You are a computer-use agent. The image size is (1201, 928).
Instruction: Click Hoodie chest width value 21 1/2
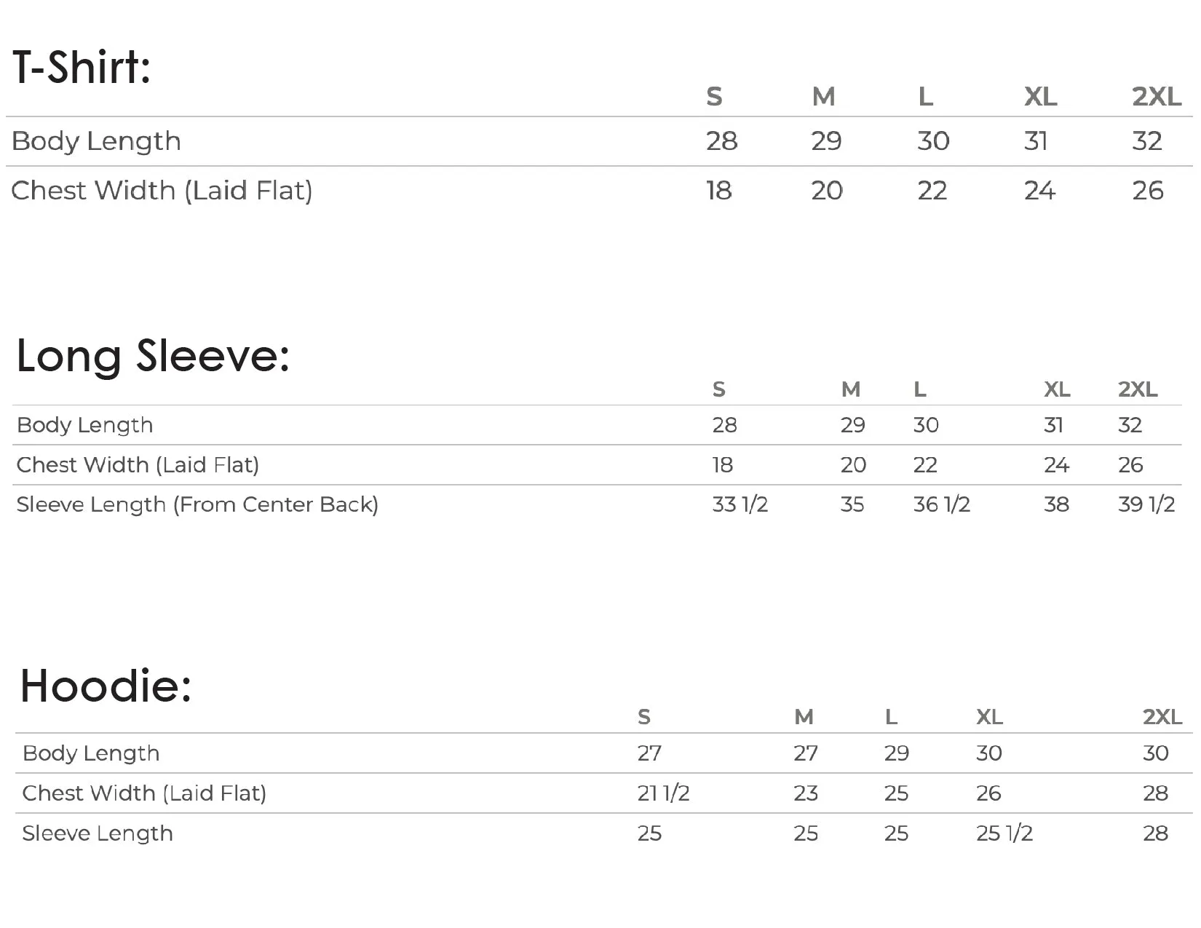tap(663, 793)
